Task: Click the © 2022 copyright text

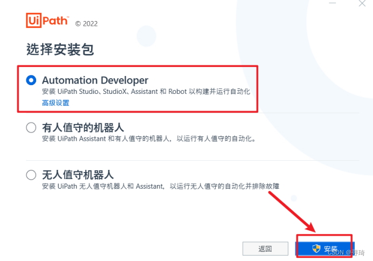Action: [86, 24]
